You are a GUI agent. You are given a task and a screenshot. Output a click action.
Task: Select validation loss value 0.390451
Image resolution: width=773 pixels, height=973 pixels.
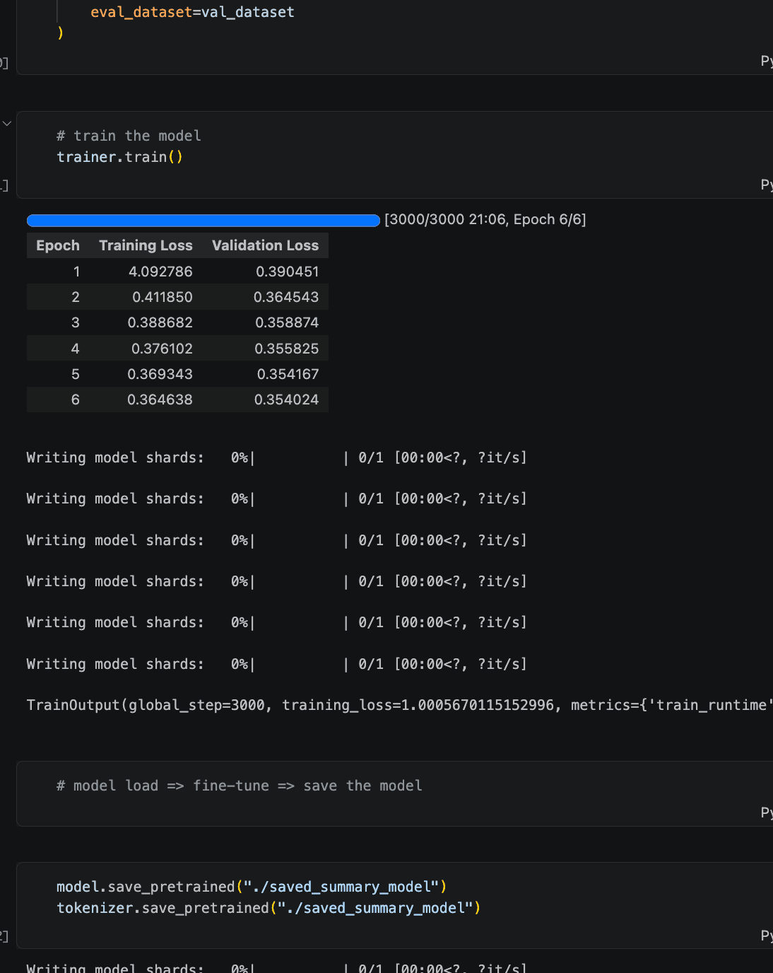(287, 272)
